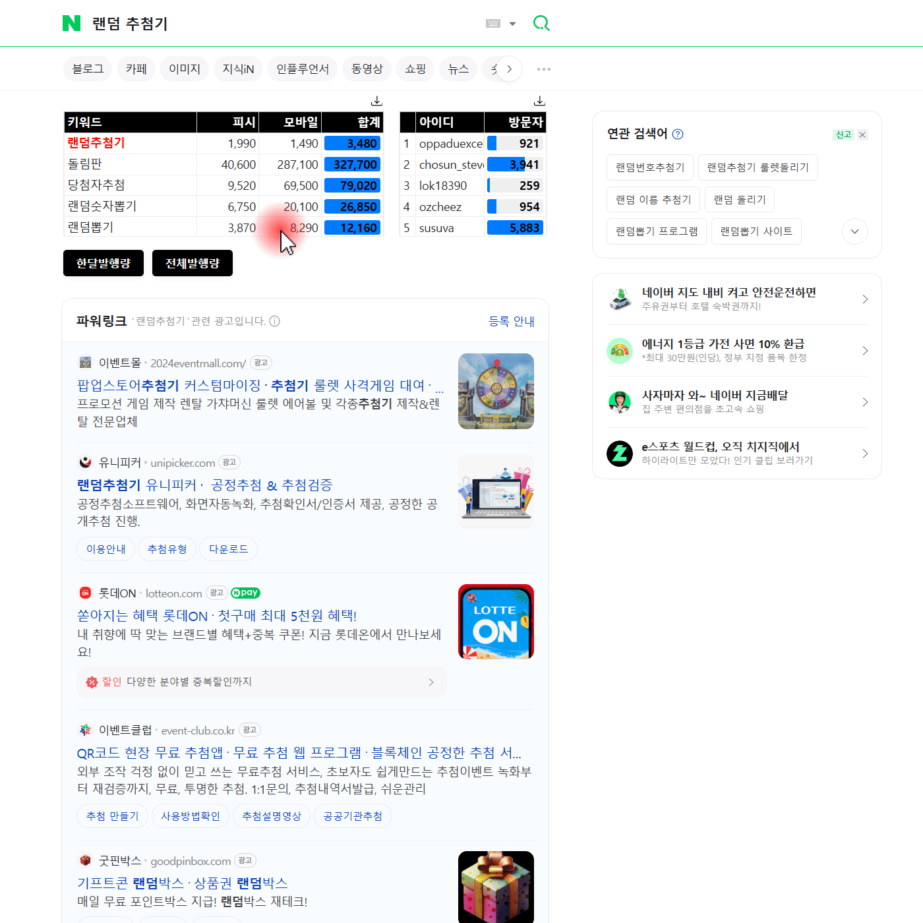Viewport: 923px width, 923px height.
Task: Search related term 랜덤뽑기 사이트
Action: [x=756, y=231]
